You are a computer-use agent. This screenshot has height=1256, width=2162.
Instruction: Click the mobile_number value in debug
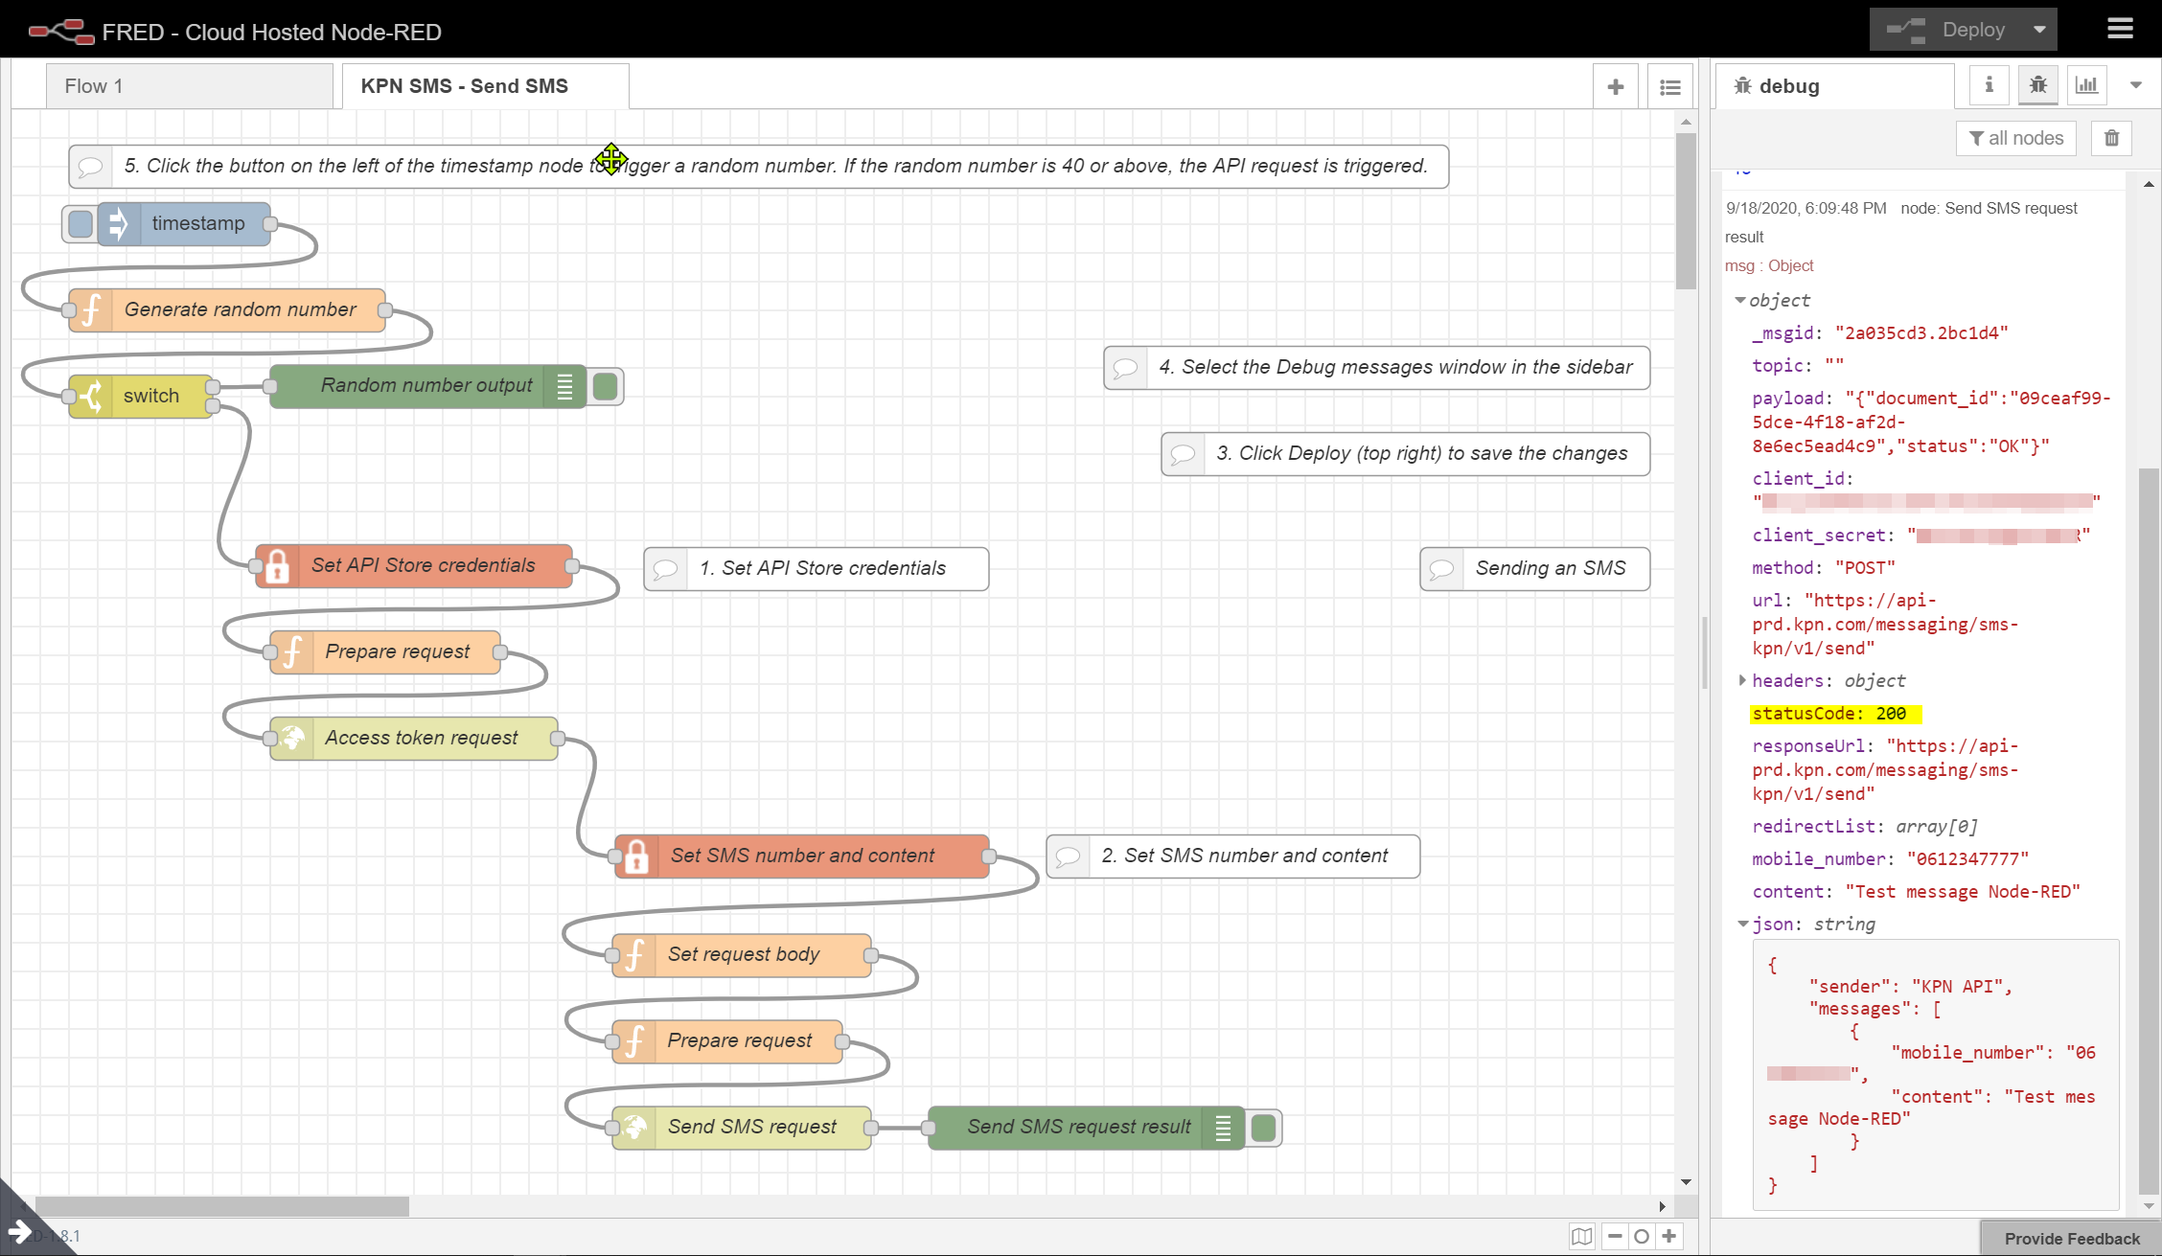click(x=1966, y=859)
